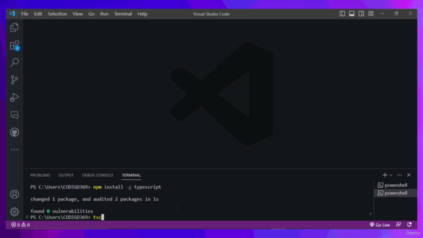Open the Run menu

104,14
